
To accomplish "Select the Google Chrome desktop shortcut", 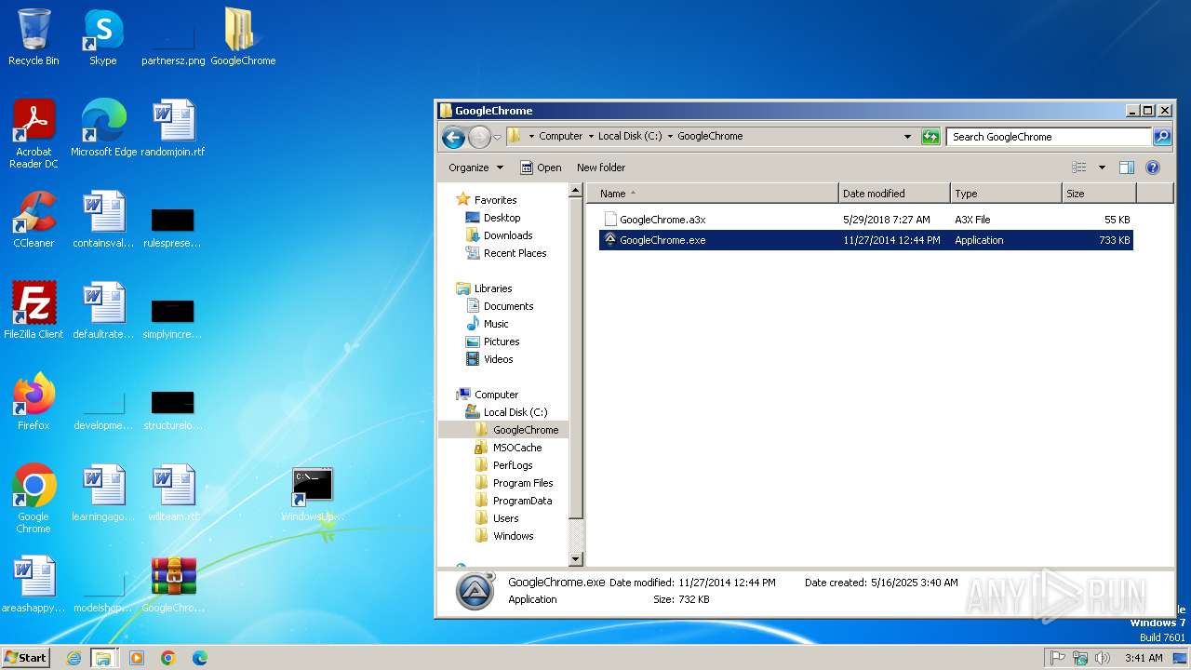I will click(33, 499).
